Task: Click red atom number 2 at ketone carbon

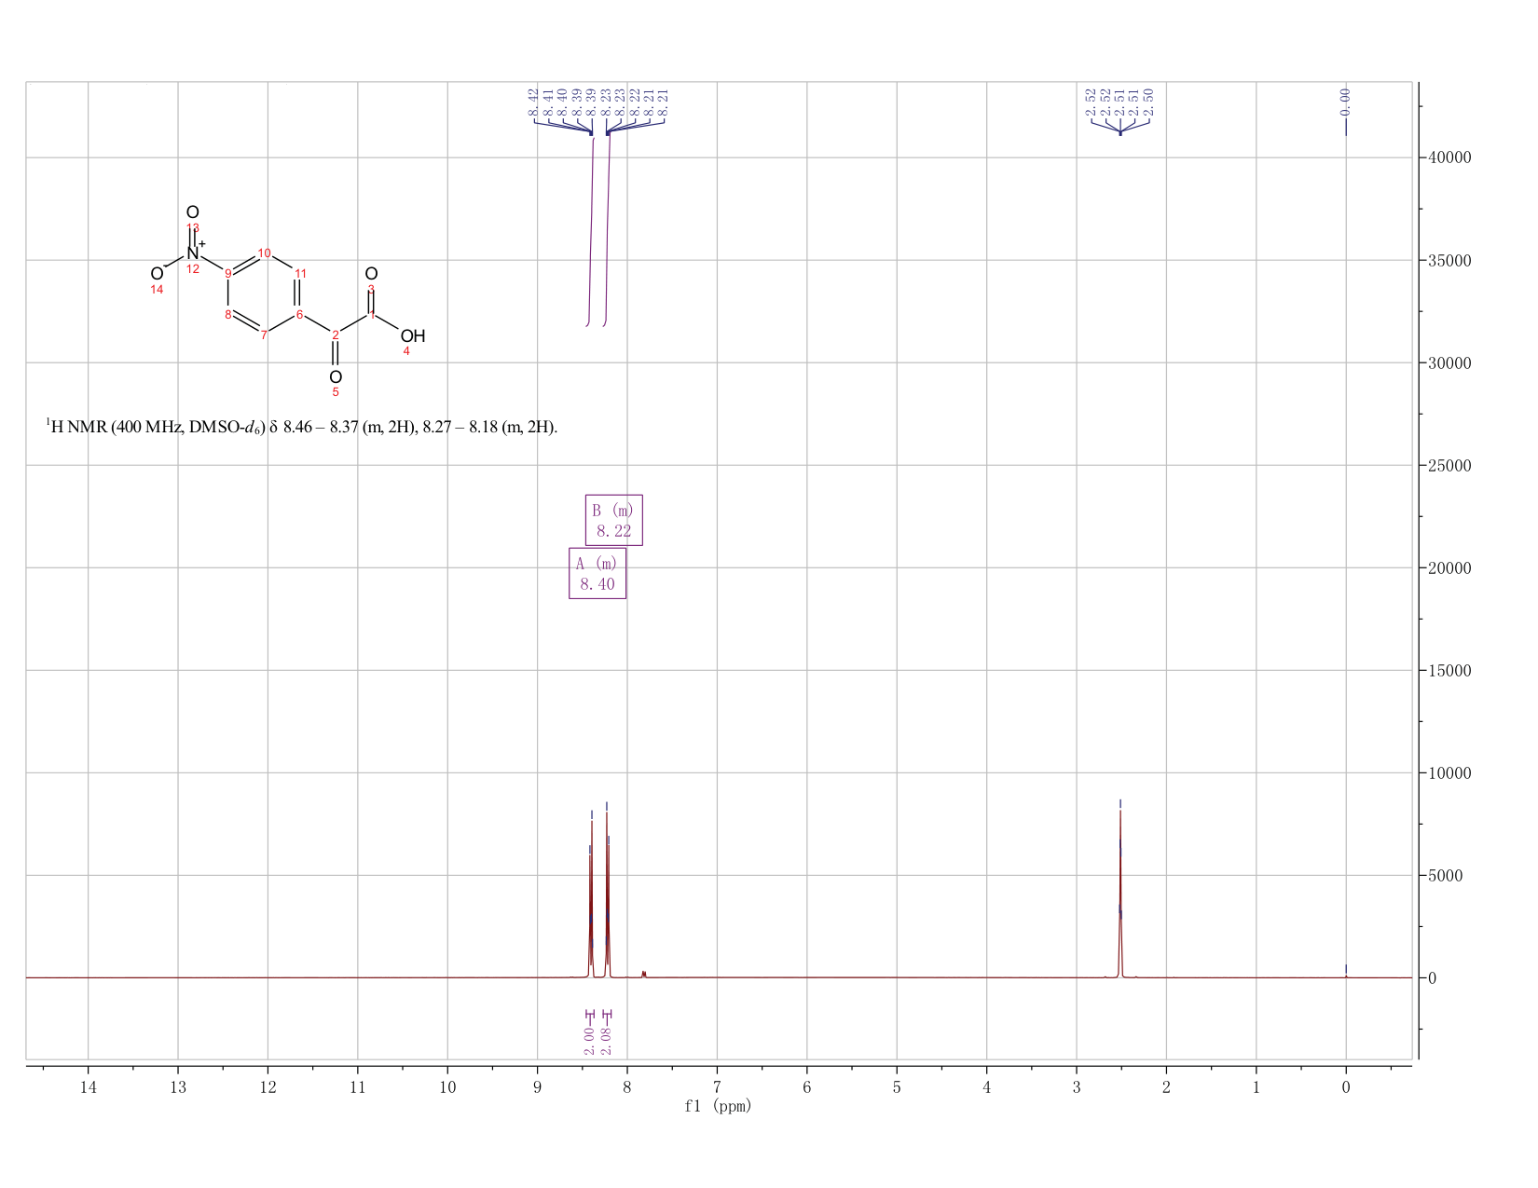Action: [336, 335]
